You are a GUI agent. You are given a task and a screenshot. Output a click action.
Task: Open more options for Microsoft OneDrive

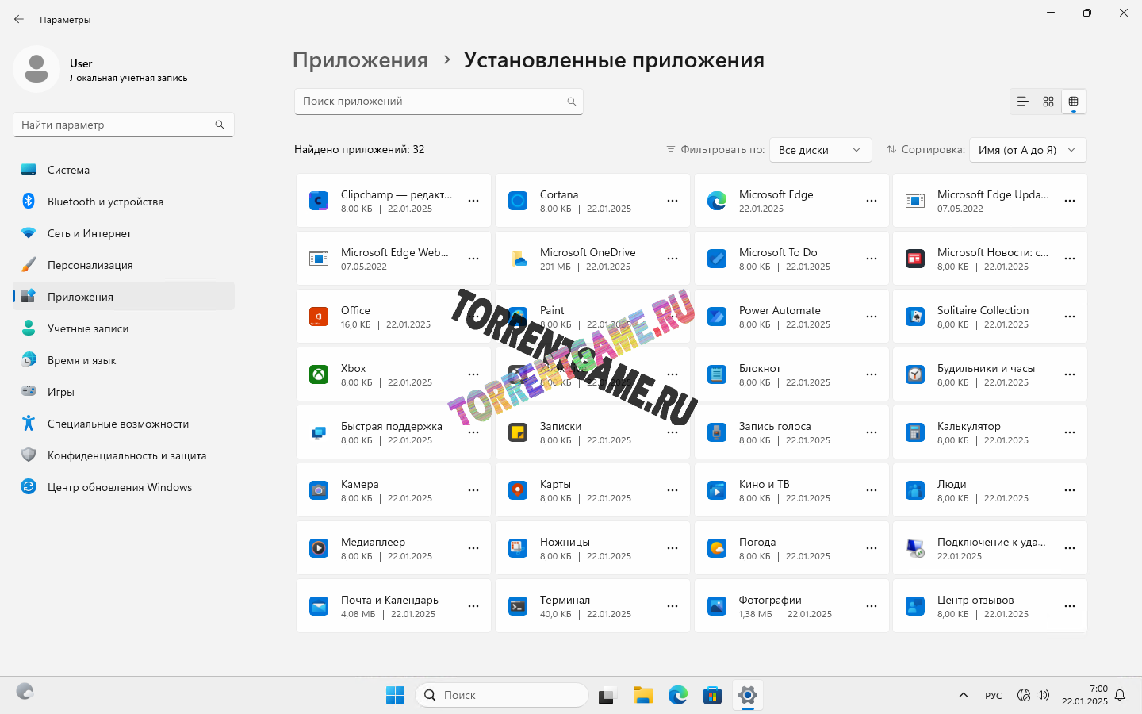[x=673, y=259]
